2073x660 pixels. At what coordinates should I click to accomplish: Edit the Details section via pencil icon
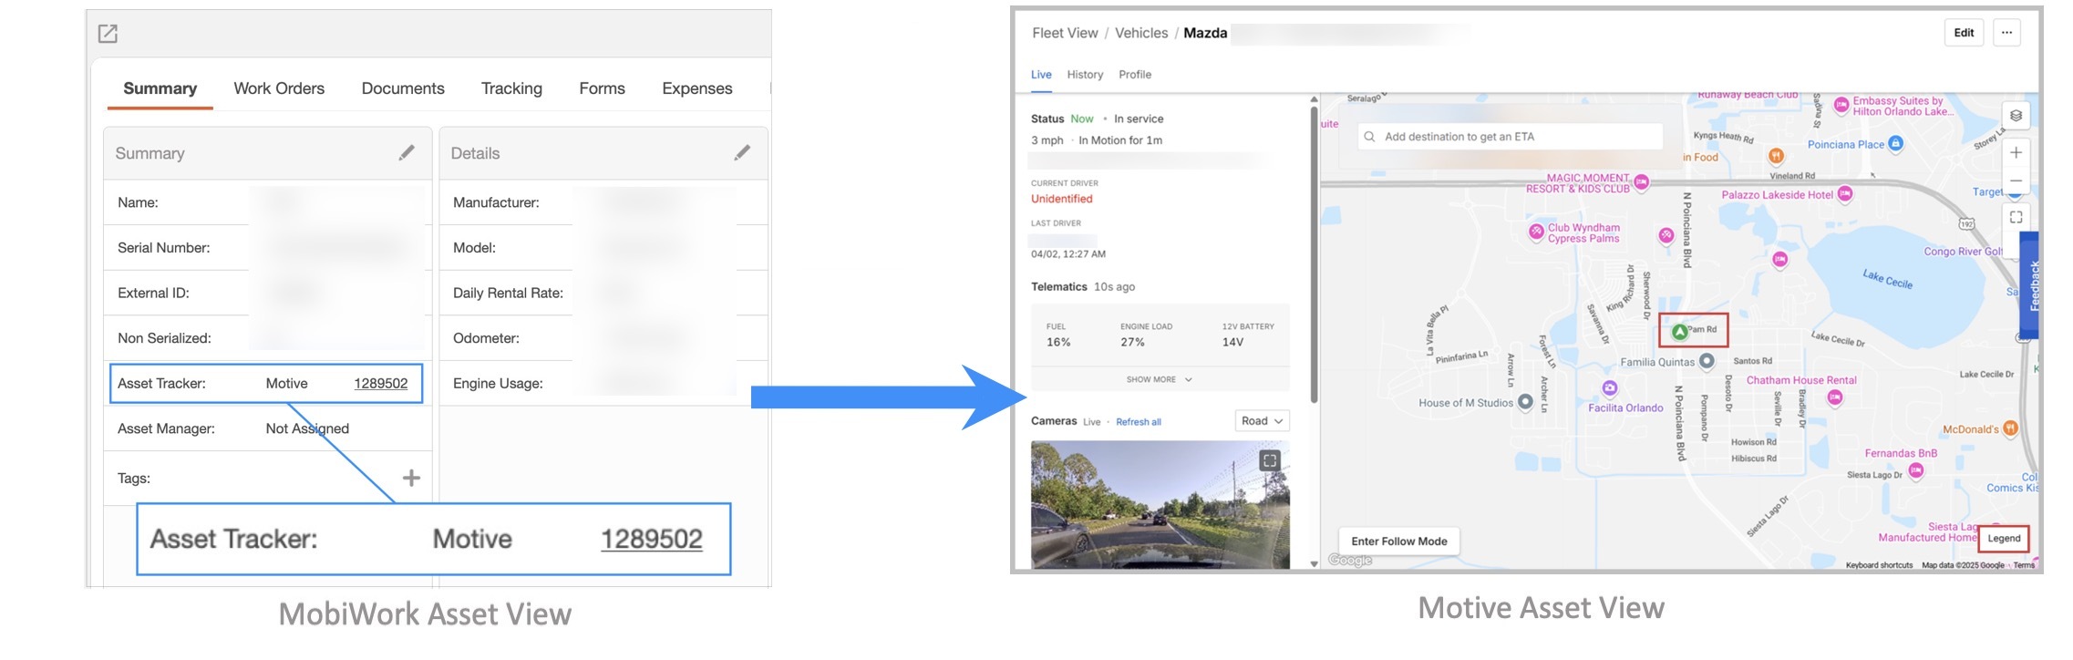tap(742, 153)
